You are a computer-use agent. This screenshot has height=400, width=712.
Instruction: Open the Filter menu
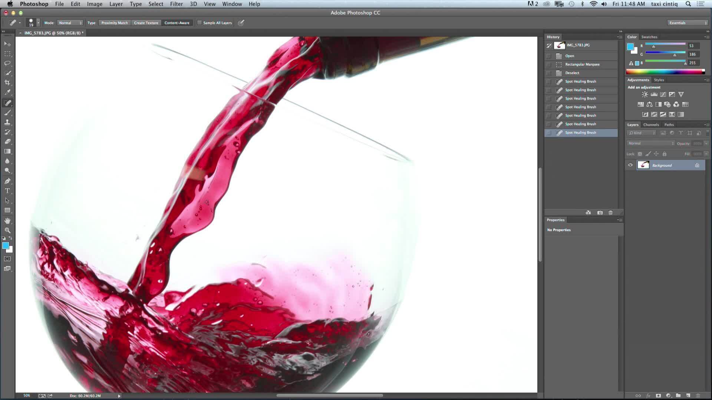click(x=176, y=4)
